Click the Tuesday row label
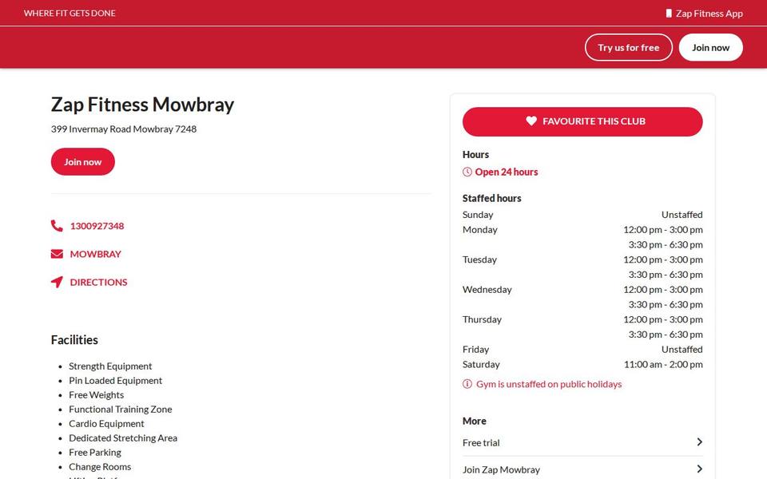The image size is (767, 479). click(x=479, y=259)
